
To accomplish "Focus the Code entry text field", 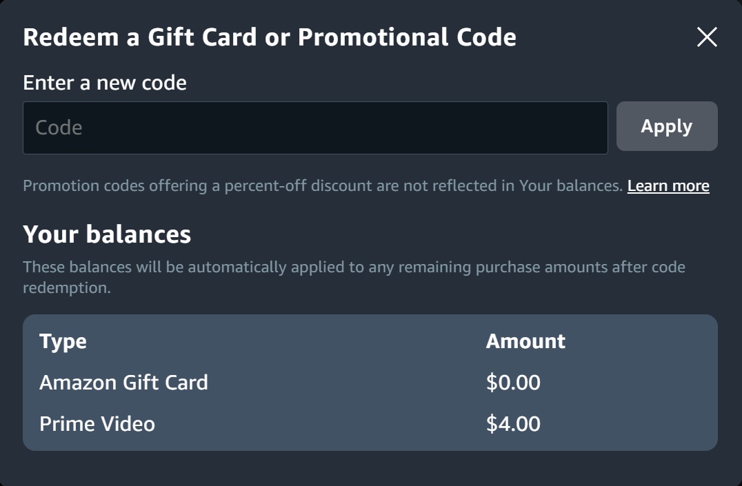I will coord(315,128).
